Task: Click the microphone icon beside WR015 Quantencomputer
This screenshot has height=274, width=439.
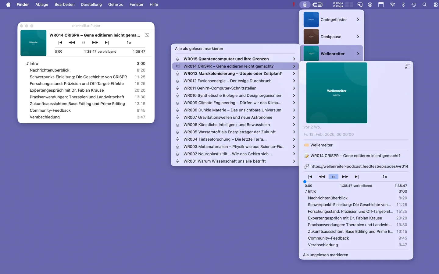Action: (x=178, y=59)
